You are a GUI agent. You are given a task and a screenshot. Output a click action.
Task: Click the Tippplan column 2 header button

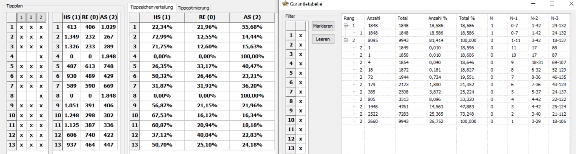click(x=41, y=18)
